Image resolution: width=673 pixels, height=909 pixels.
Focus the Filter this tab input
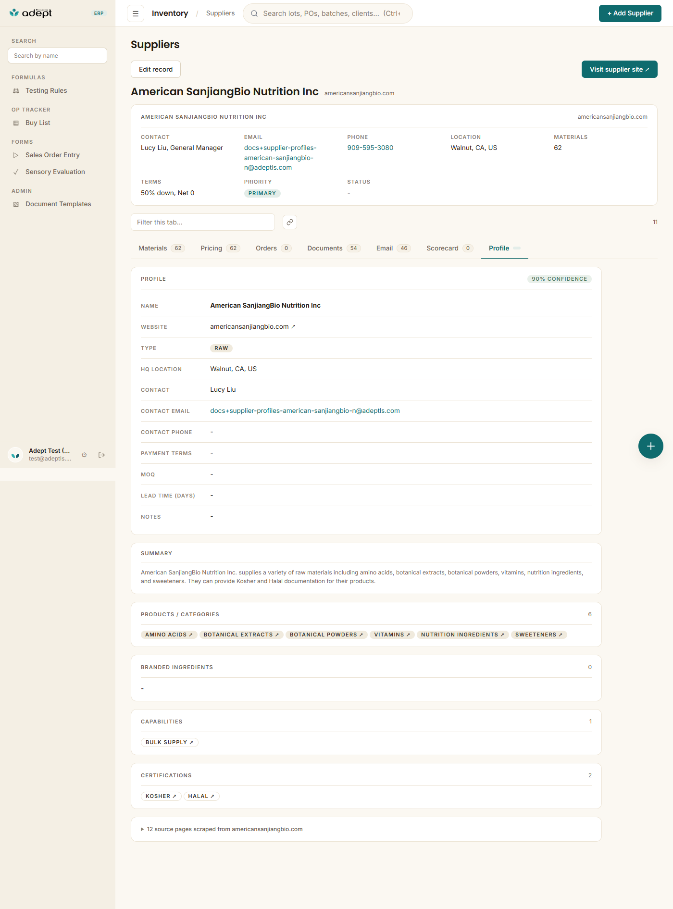click(203, 222)
